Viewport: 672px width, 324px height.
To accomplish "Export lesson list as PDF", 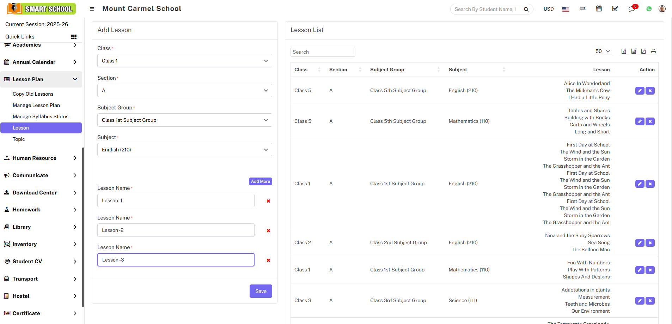I will click(643, 52).
